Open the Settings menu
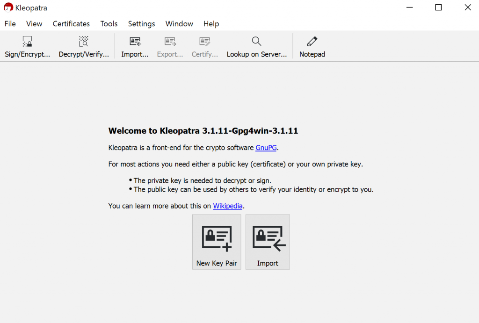Viewport: 479px width, 323px height. 141,24
